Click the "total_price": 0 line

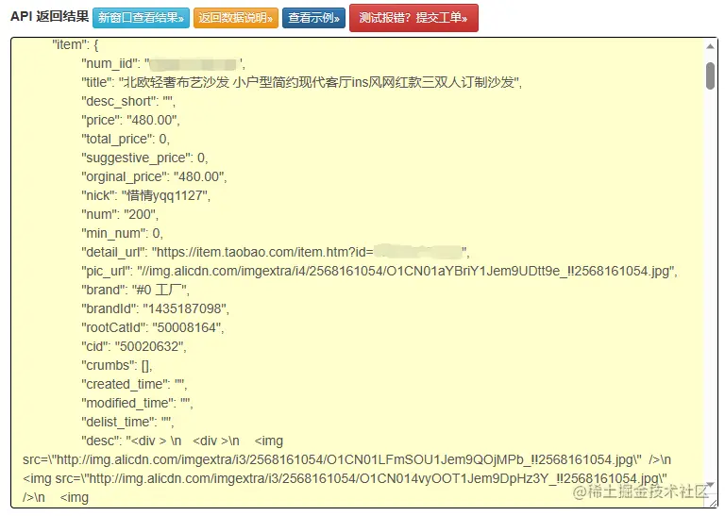pos(126,139)
